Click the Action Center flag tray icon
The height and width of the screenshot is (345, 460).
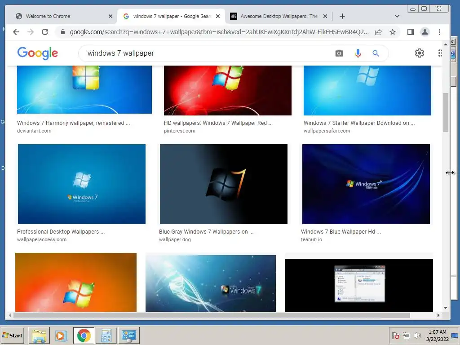(x=396, y=336)
